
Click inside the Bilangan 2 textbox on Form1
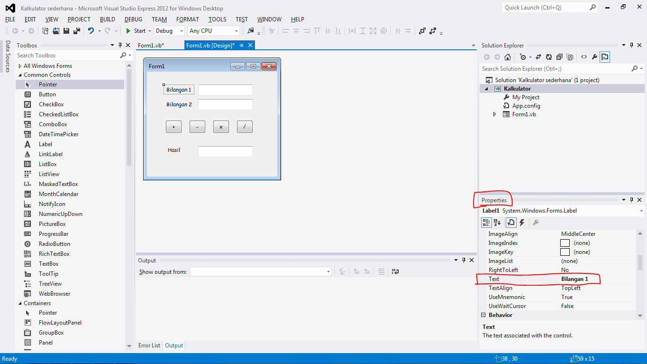tap(225, 104)
